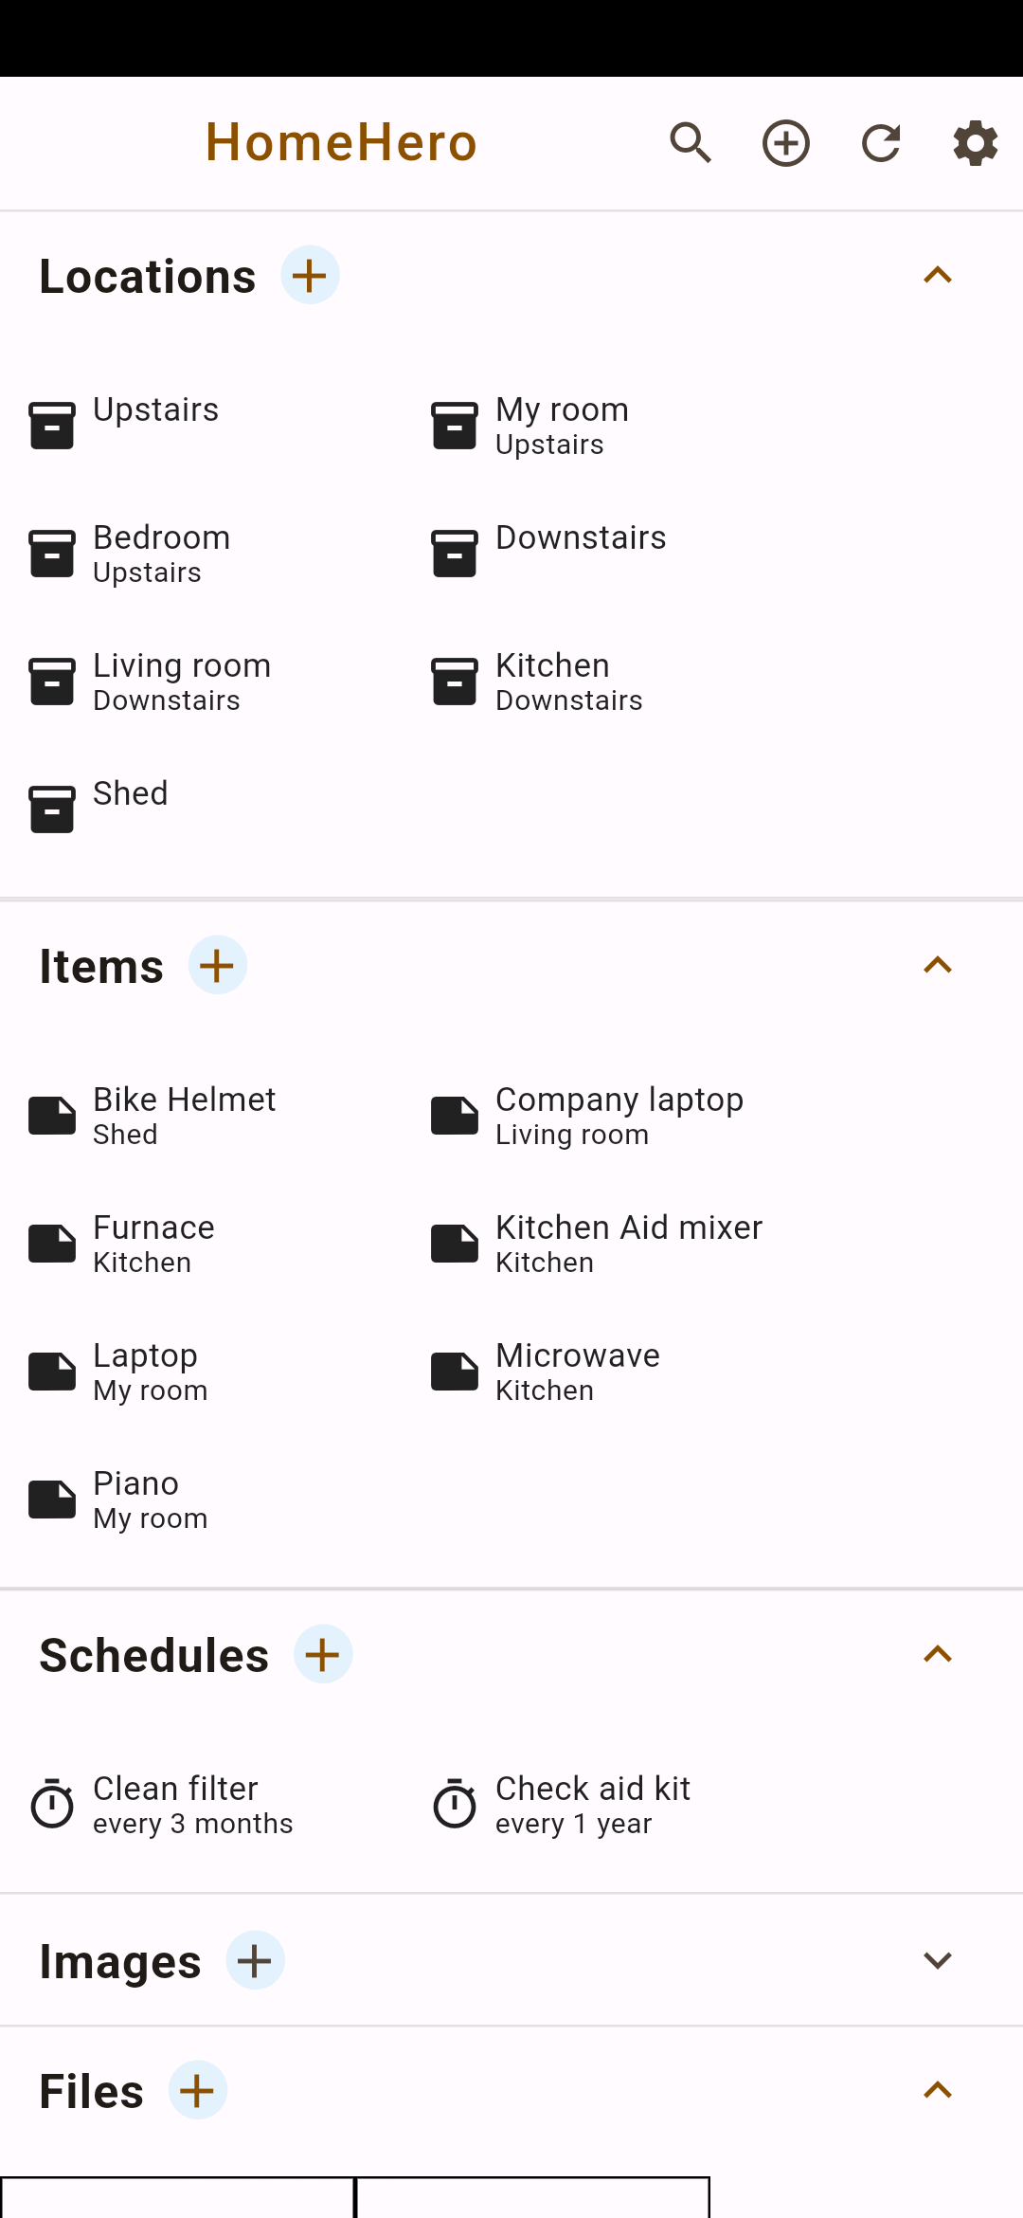Image resolution: width=1023 pixels, height=2218 pixels.
Task: Refresh data using the reload icon
Action: pyautogui.click(x=880, y=142)
